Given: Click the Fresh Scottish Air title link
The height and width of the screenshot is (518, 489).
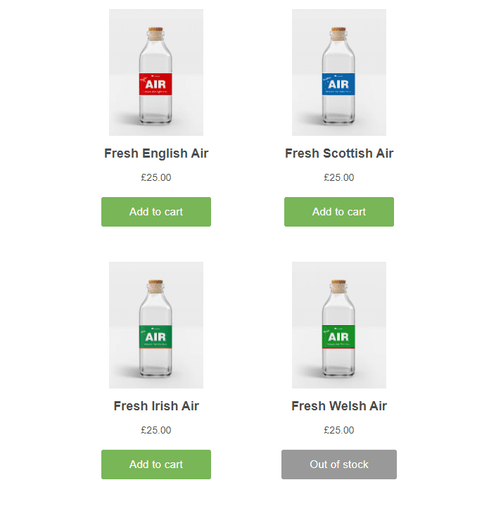Looking at the screenshot, I should [339, 153].
